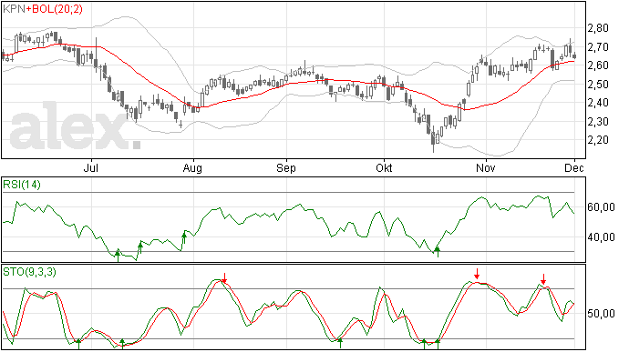The width and height of the screenshot is (629, 352).
Task: Click the KPN ticker label
Action: click(15, 9)
